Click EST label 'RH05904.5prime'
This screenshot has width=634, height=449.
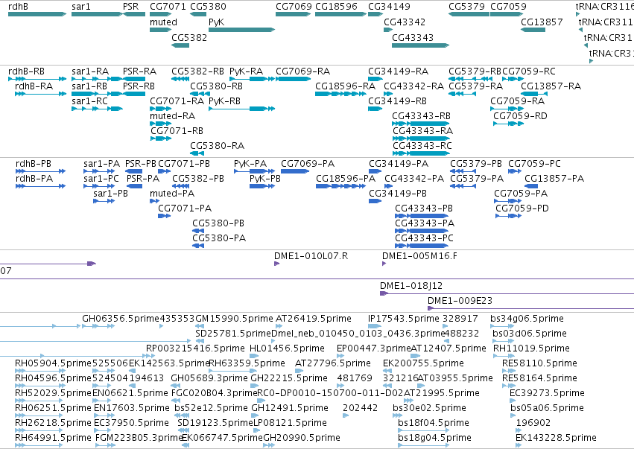[53, 363]
